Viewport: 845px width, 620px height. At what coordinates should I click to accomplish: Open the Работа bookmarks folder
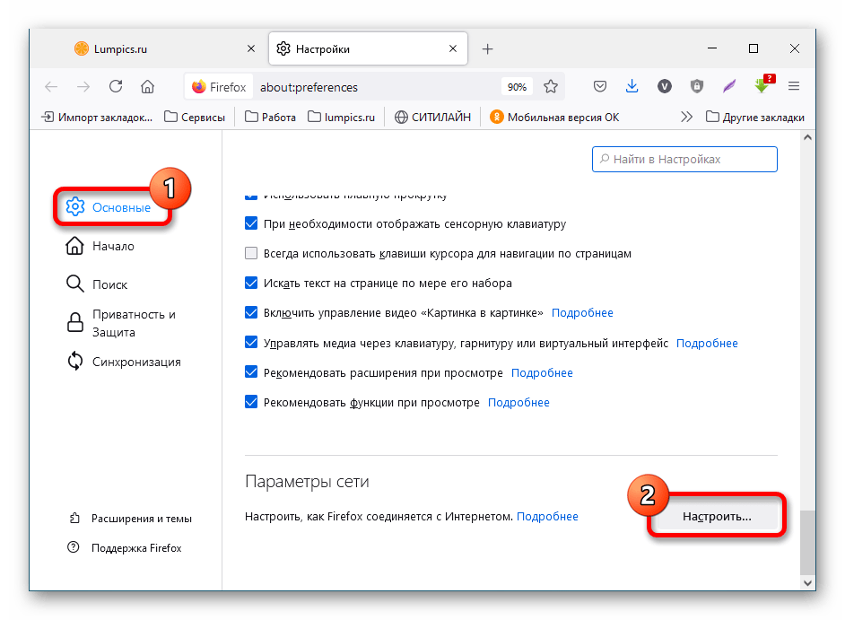[x=270, y=117]
